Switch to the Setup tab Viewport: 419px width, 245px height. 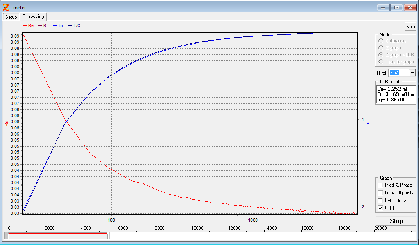11,17
